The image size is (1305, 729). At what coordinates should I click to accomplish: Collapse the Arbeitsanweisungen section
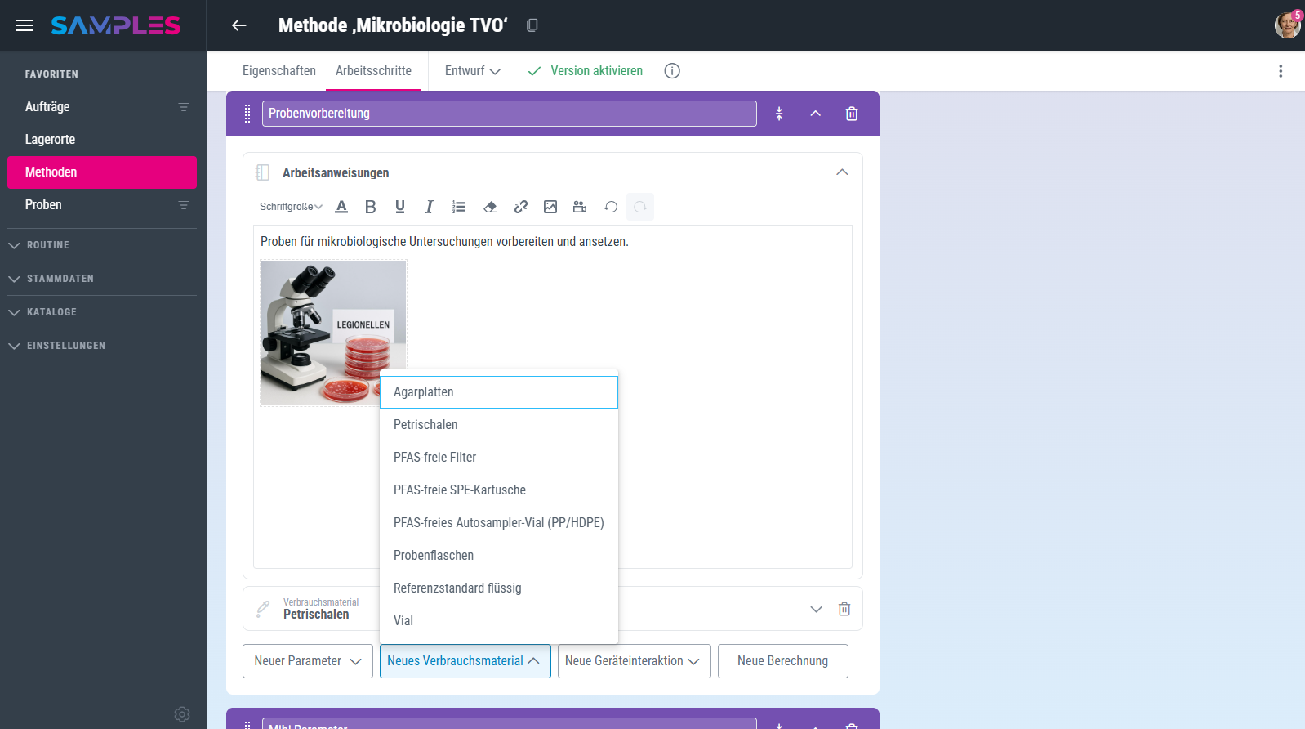point(842,172)
